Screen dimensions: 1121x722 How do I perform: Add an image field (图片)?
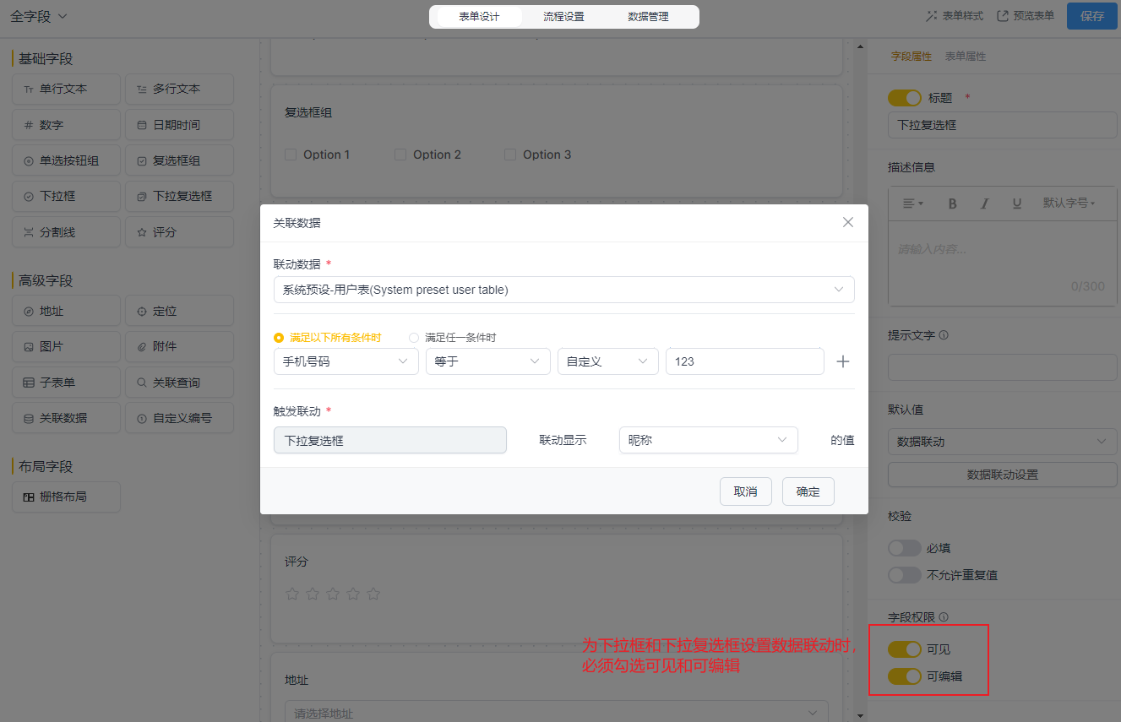tap(66, 346)
